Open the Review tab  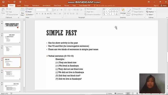pyautogui.click(x=67, y=6)
